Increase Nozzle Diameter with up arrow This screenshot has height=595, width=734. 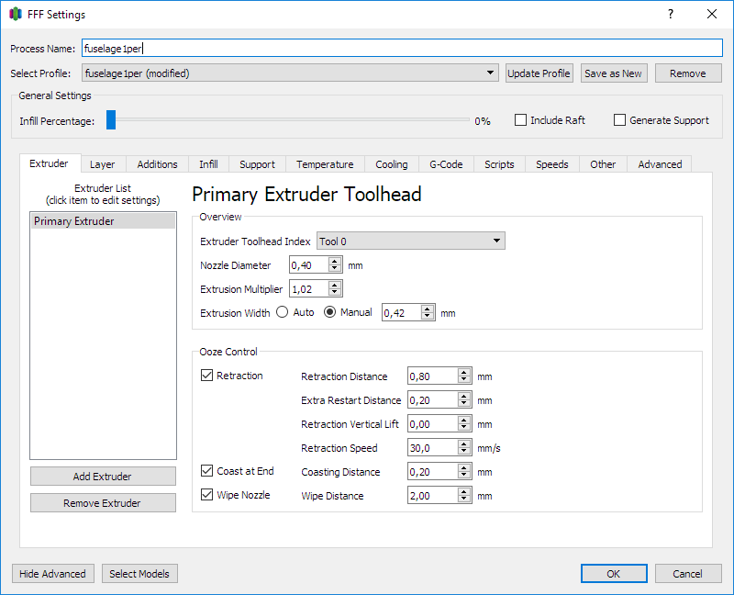[x=335, y=261]
